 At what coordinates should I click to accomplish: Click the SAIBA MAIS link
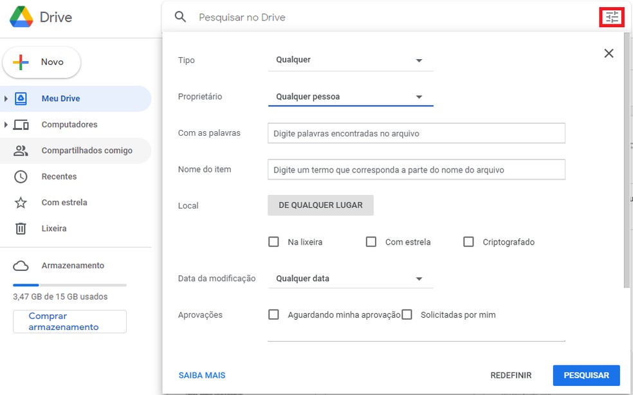point(202,375)
